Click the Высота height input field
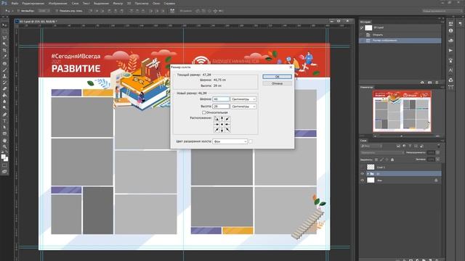Image resolution: width=465 pixels, height=261 pixels. click(221, 107)
